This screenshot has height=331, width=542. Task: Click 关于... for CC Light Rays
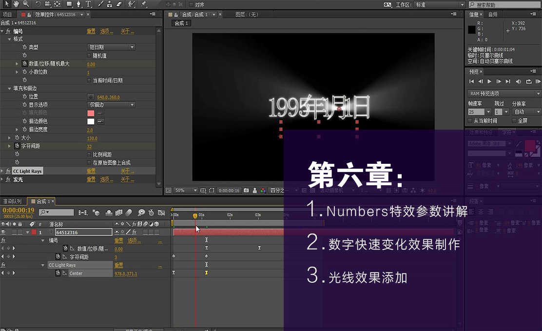127,171
